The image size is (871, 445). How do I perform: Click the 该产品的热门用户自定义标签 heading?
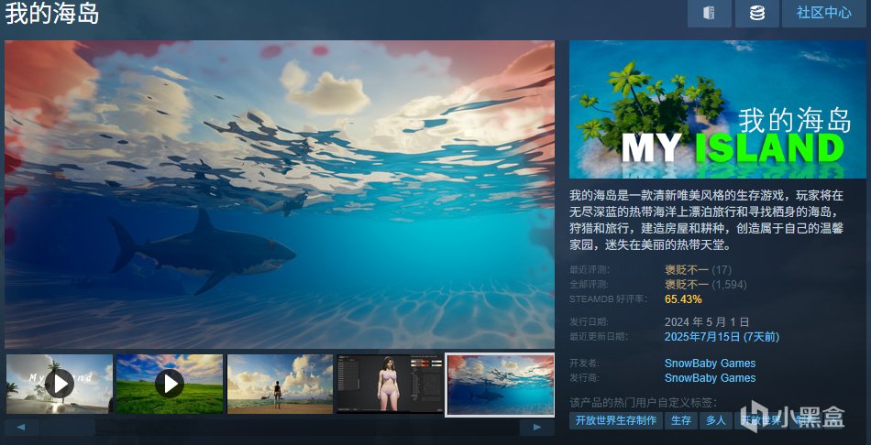coord(644,402)
